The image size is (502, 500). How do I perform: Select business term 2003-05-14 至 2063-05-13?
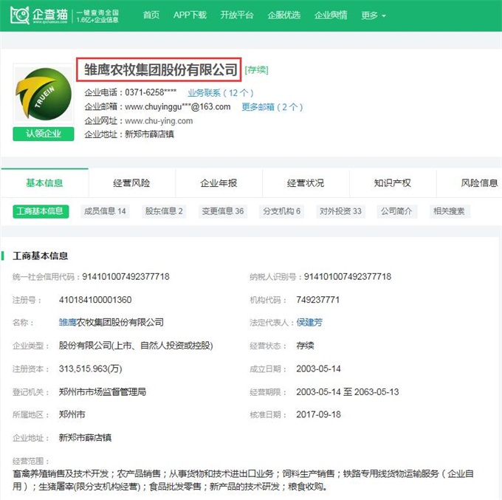348,391
